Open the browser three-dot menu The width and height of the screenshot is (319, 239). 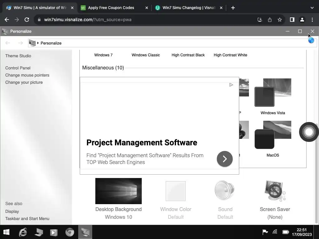pos(312,20)
